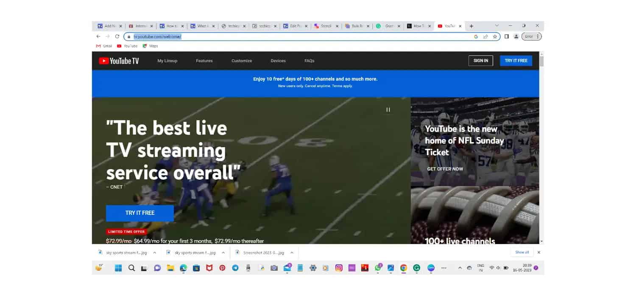Open Camera app from taskbar
The image size is (636, 296).
coord(274,268)
